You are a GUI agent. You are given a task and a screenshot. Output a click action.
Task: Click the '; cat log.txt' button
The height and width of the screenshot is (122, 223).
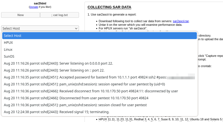pos(60,15)
